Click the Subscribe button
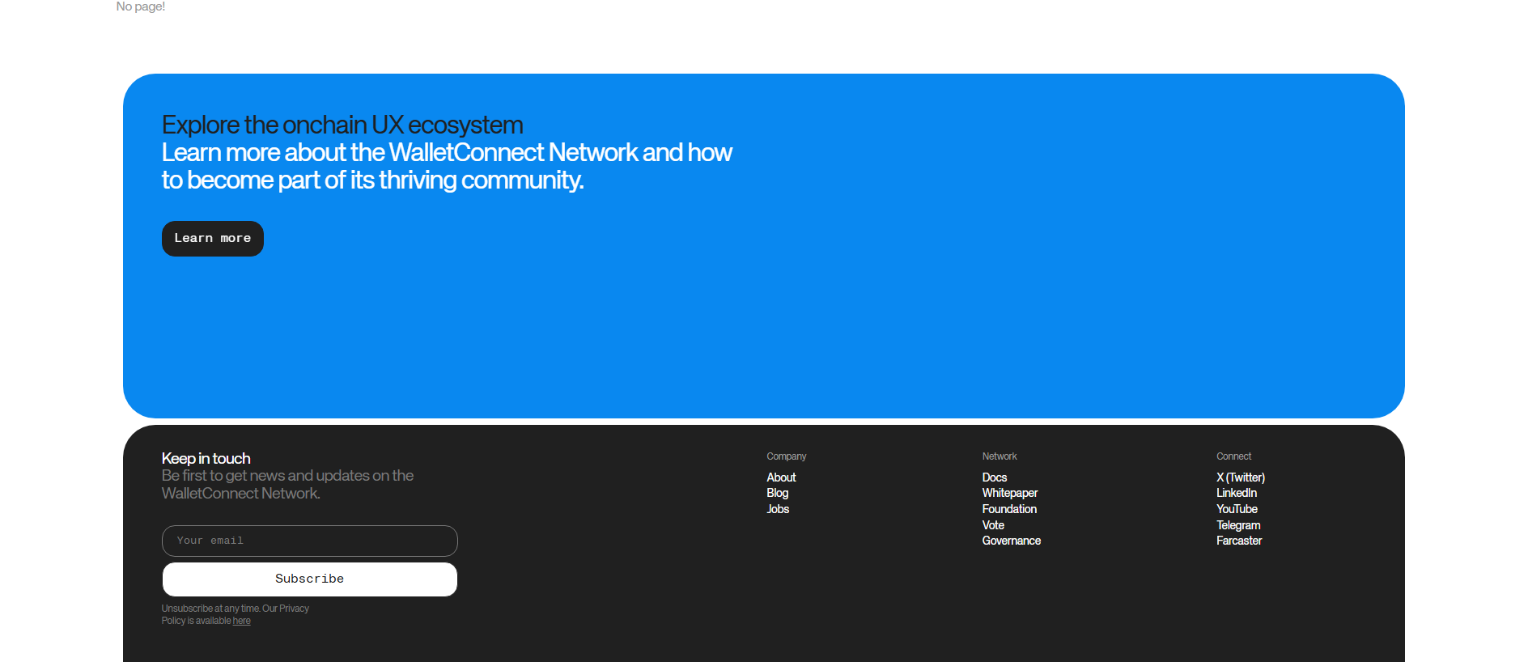Screen dimensions: 1528x662 point(310,579)
